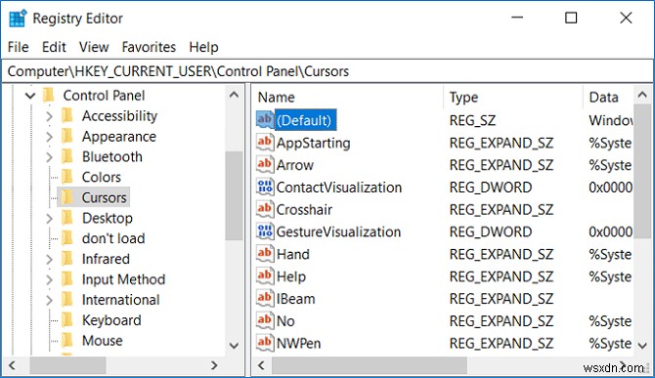The image size is (655, 378).
Task: Click the string value icon next to (Default)
Action: point(265,120)
